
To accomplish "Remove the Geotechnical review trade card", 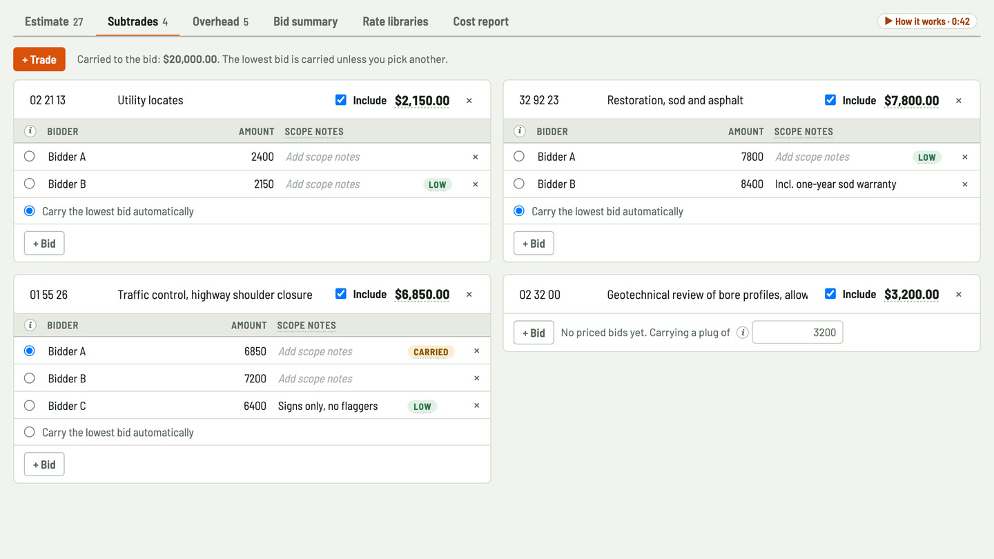I will [x=959, y=295].
